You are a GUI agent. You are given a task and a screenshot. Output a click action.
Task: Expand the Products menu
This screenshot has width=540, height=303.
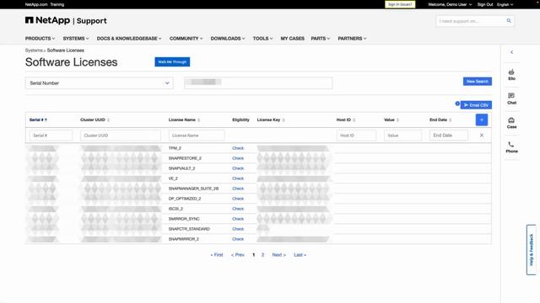(x=40, y=39)
